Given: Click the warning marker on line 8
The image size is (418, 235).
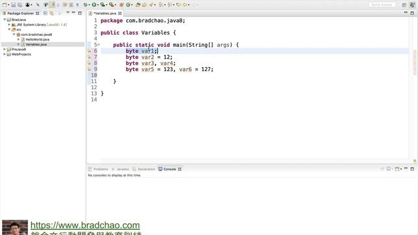Looking at the screenshot, I should pyautogui.click(x=89, y=63).
